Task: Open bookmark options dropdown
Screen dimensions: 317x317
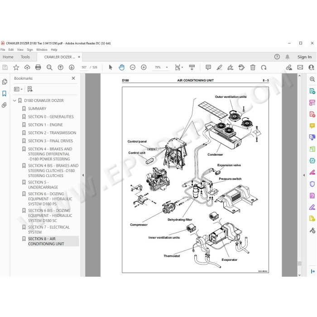Action: (x=18, y=89)
